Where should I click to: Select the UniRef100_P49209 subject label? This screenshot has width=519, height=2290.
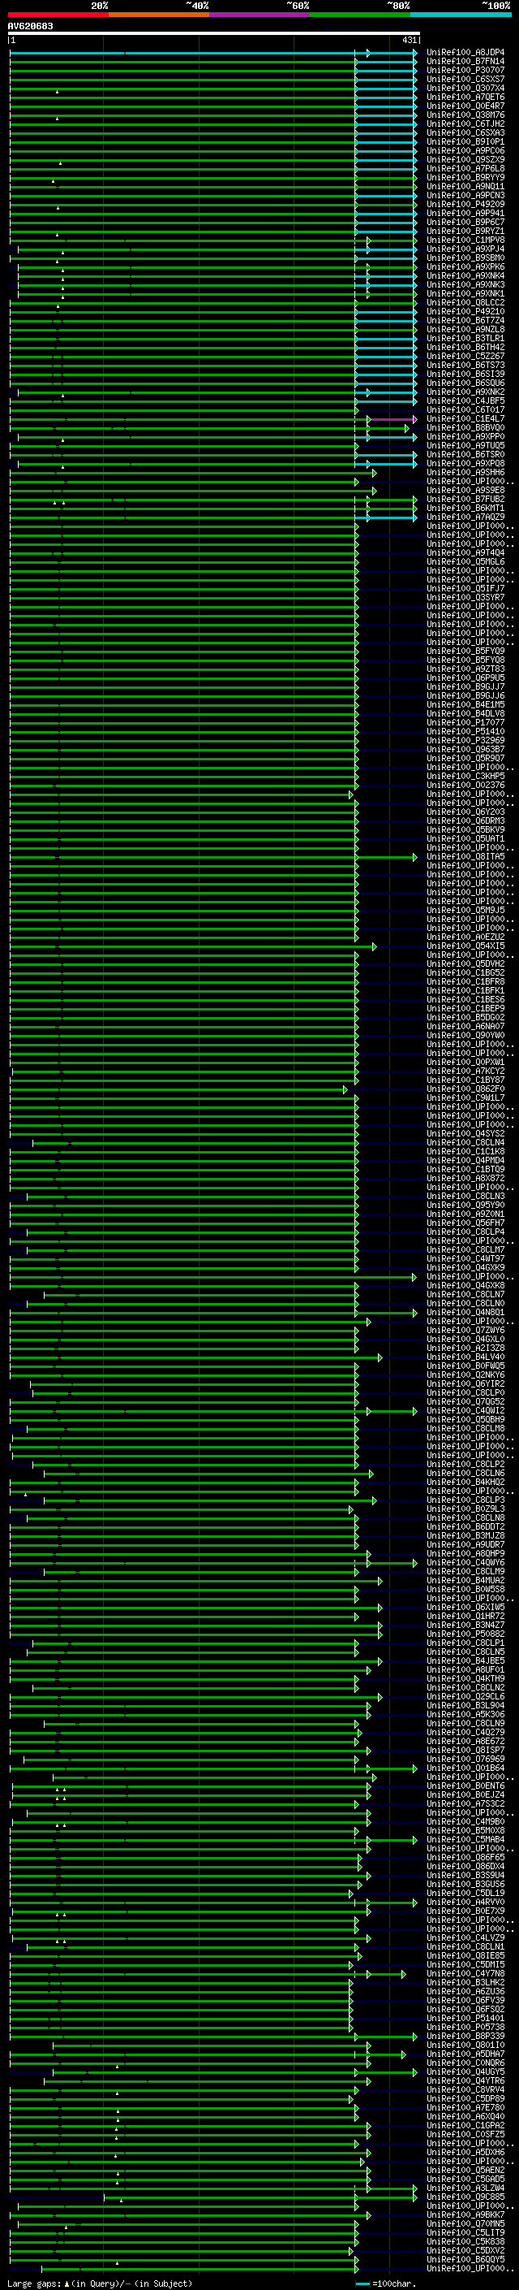pos(465,205)
